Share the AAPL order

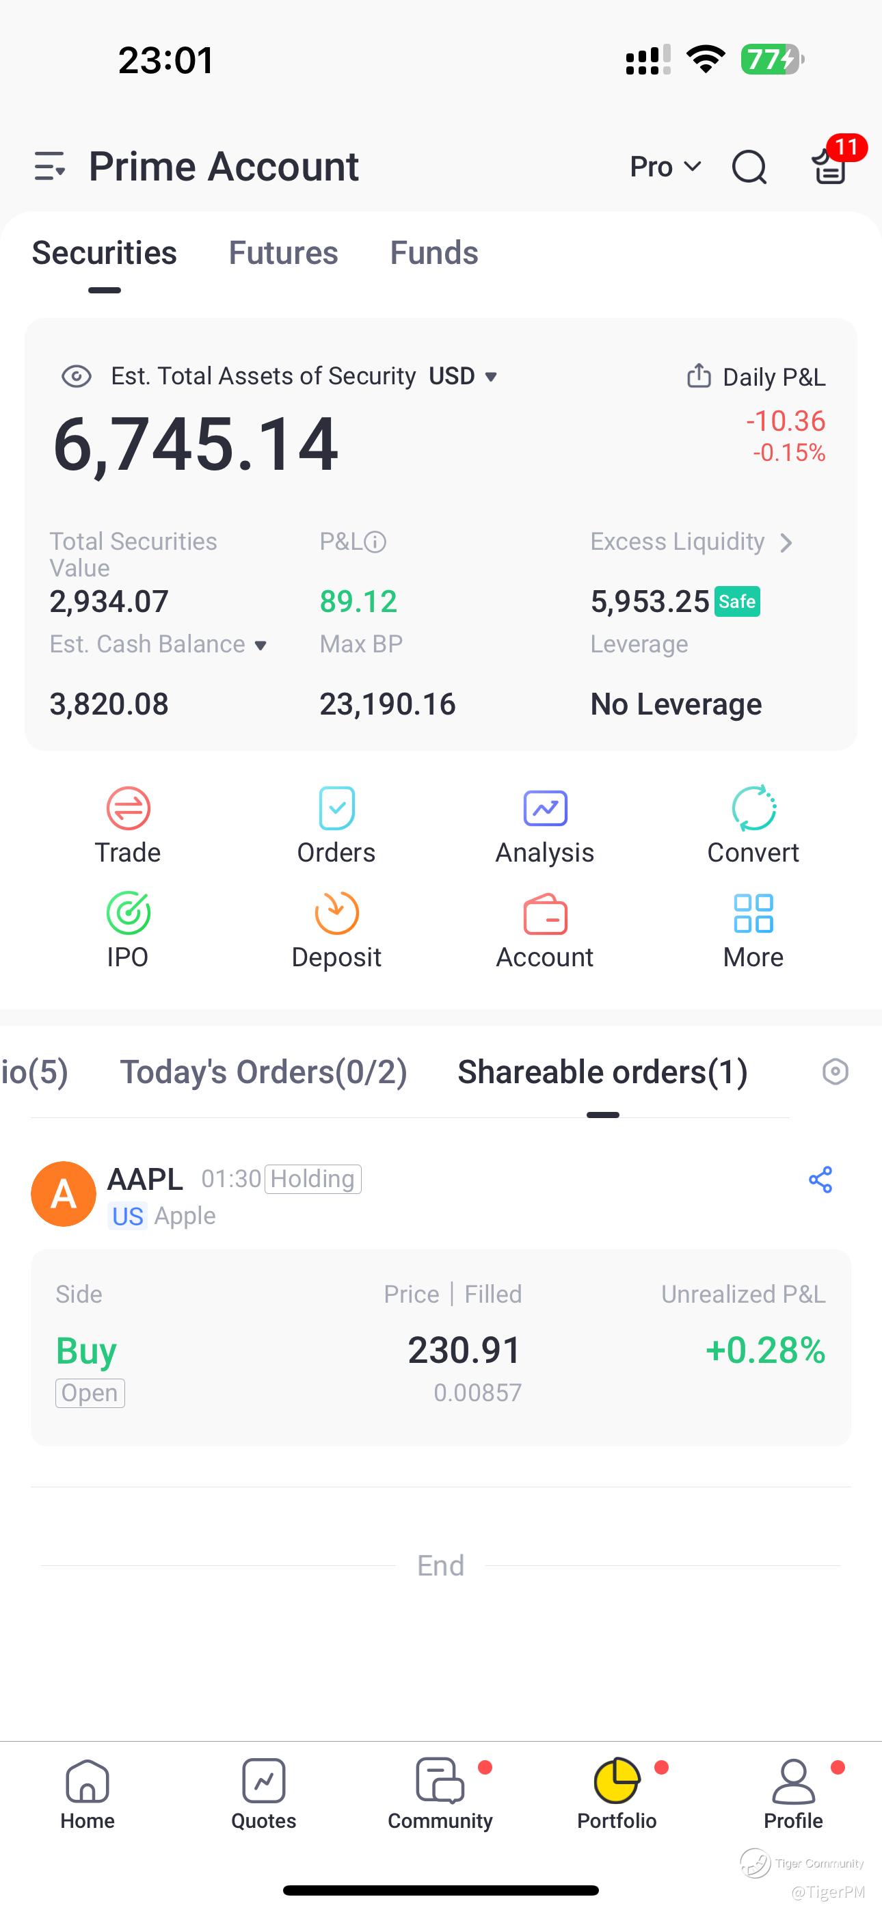pos(820,1180)
